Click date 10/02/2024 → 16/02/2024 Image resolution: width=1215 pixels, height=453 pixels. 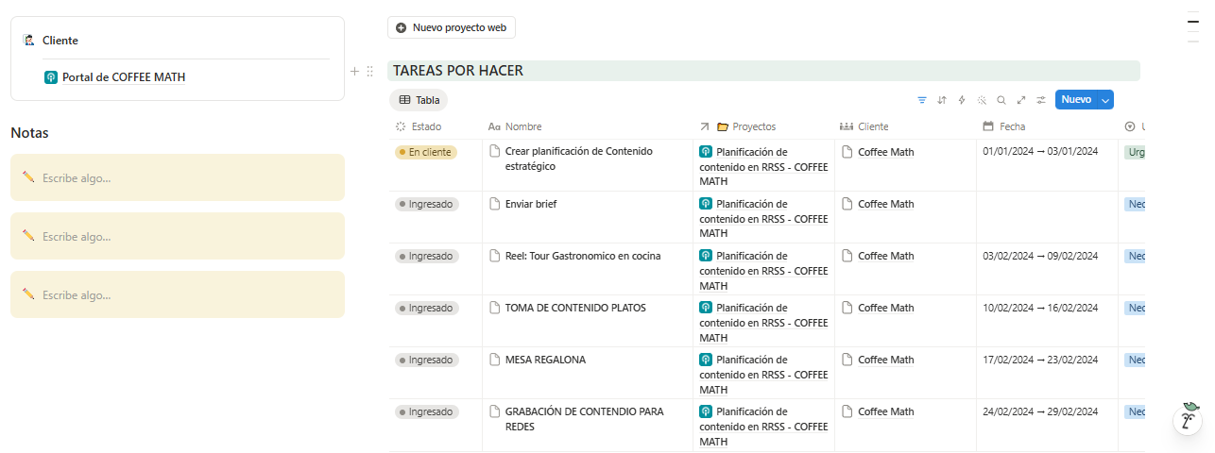1040,308
